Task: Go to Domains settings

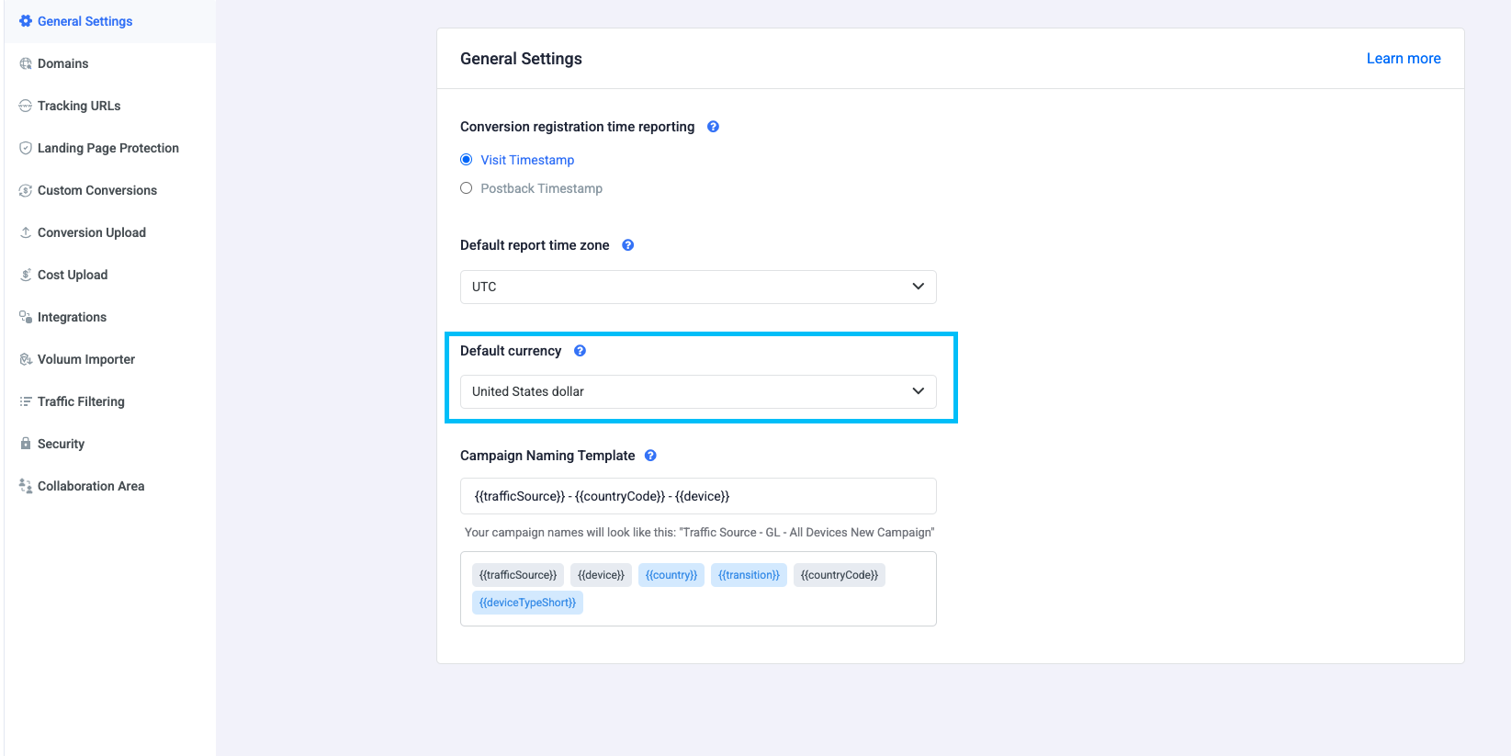Action: click(x=110, y=63)
